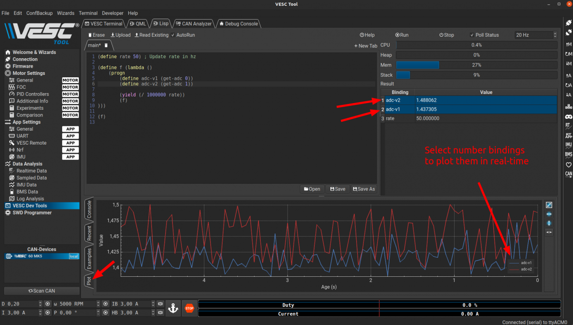Adjust stepper on HB 3,00 A field
The width and height of the screenshot is (573, 325).
click(x=153, y=313)
